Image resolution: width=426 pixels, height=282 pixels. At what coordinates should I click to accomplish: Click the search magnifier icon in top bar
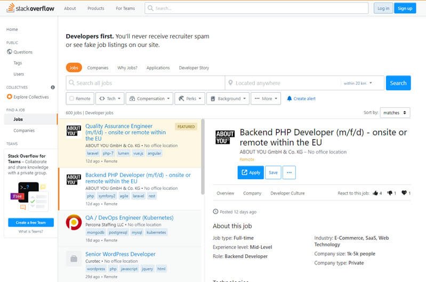[x=150, y=8]
